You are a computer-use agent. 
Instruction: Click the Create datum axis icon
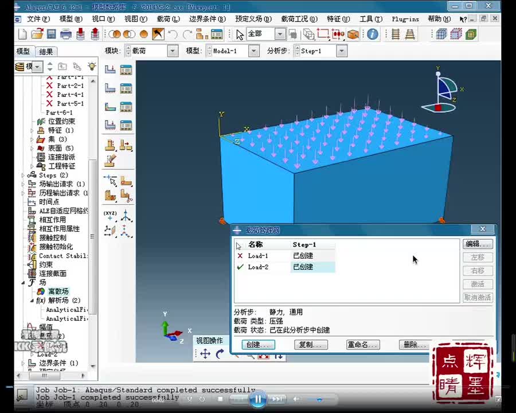click(126, 216)
